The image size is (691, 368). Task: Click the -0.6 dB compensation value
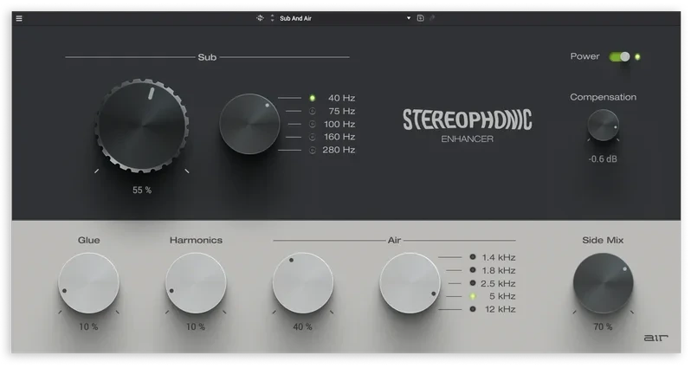click(603, 159)
